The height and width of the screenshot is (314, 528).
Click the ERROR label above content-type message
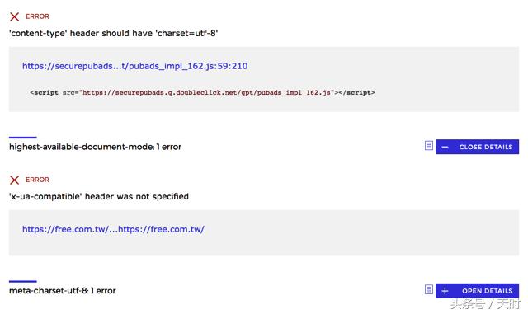(x=37, y=16)
